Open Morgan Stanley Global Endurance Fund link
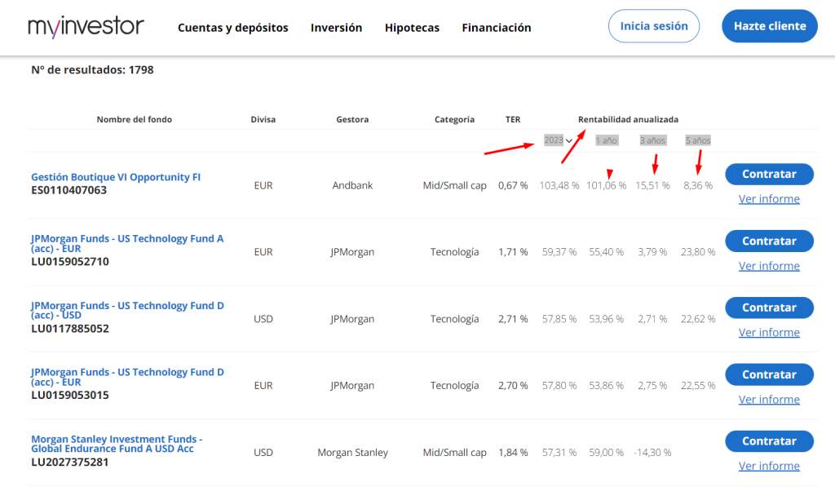835x487 pixels. (117, 444)
